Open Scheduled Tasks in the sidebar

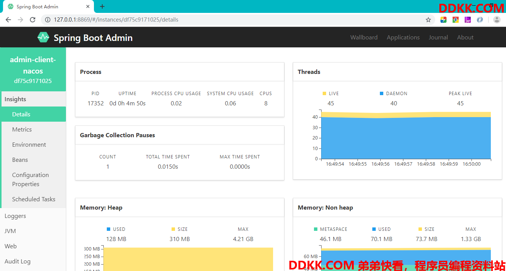(34, 199)
